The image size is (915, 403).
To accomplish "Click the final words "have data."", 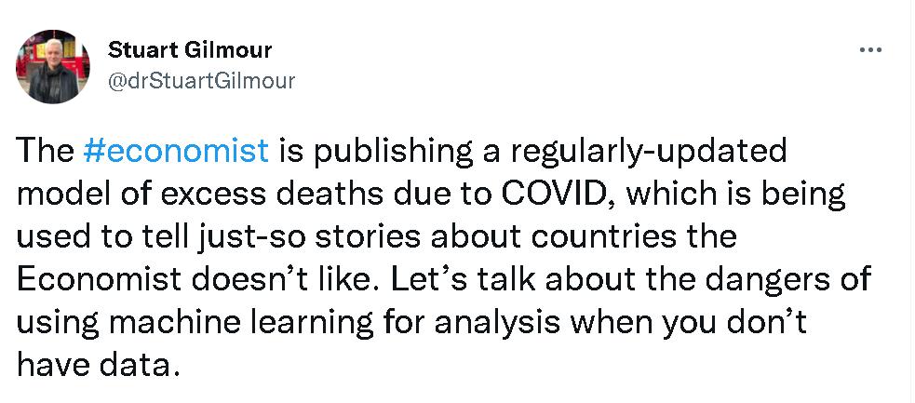I will [x=97, y=365].
